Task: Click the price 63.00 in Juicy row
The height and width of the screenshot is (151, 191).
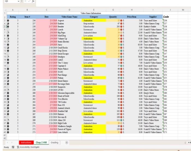Action: 132,45
